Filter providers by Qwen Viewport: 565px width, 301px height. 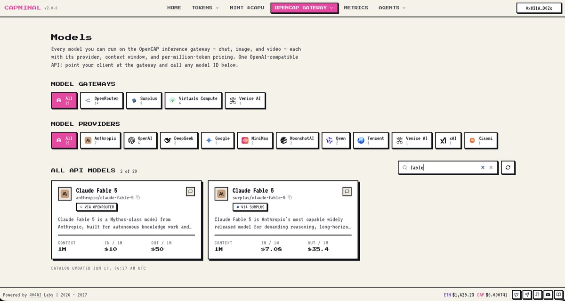pyautogui.click(x=336, y=140)
